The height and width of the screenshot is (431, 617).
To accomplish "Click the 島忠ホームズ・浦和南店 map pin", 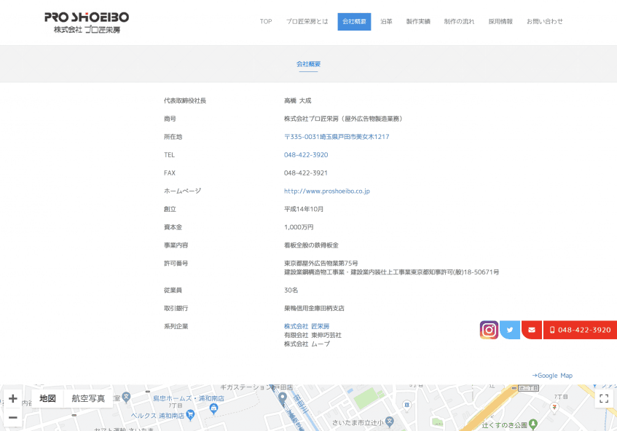I will (213, 408).
